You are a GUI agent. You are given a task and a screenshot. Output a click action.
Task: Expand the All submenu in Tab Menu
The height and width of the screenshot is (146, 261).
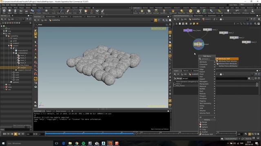coord(207,117)
